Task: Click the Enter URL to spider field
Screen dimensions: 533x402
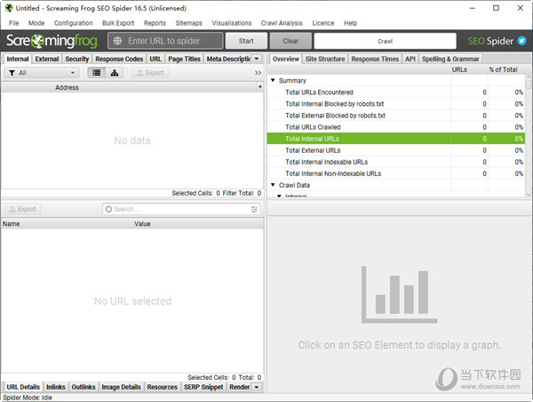Action: coord(165,41)
